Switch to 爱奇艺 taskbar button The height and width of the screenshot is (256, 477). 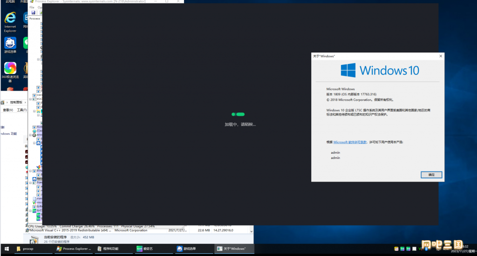[154, 249]
